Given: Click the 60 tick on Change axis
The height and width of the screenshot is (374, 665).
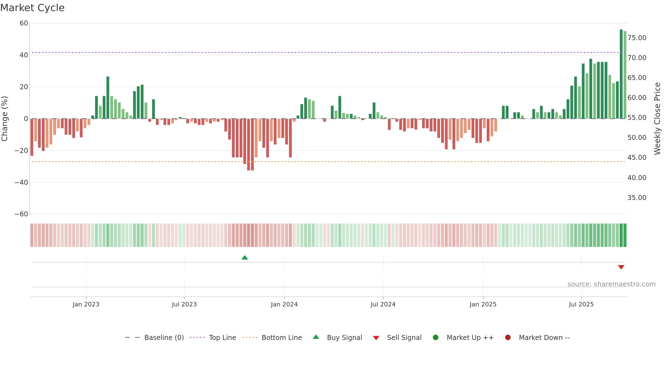Looking at the screenshot, I should pos(24,23).
